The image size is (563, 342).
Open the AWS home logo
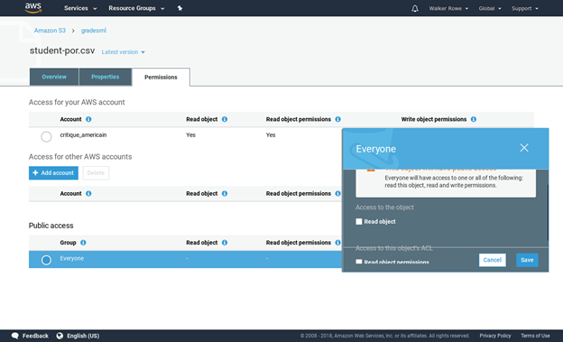coord(33,8)
